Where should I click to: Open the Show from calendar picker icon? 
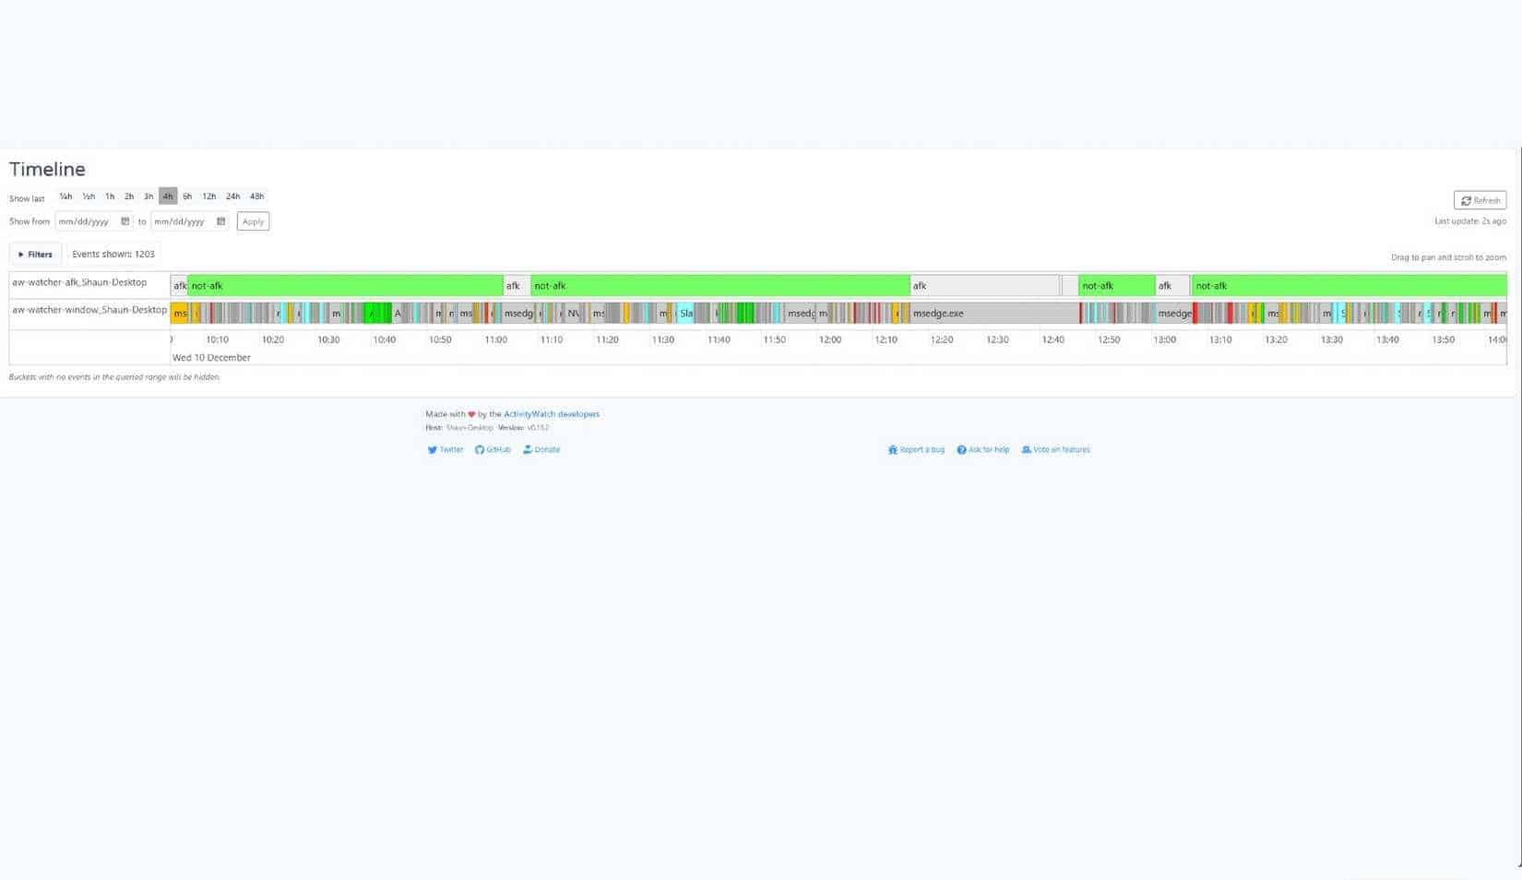pyautogui.click(x=125, y=221)
